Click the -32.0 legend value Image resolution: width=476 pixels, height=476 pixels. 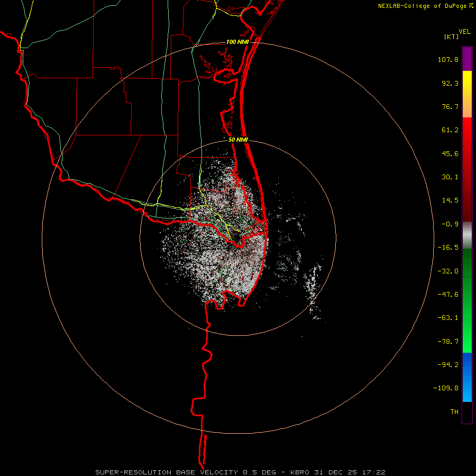(x=448, y=271)
